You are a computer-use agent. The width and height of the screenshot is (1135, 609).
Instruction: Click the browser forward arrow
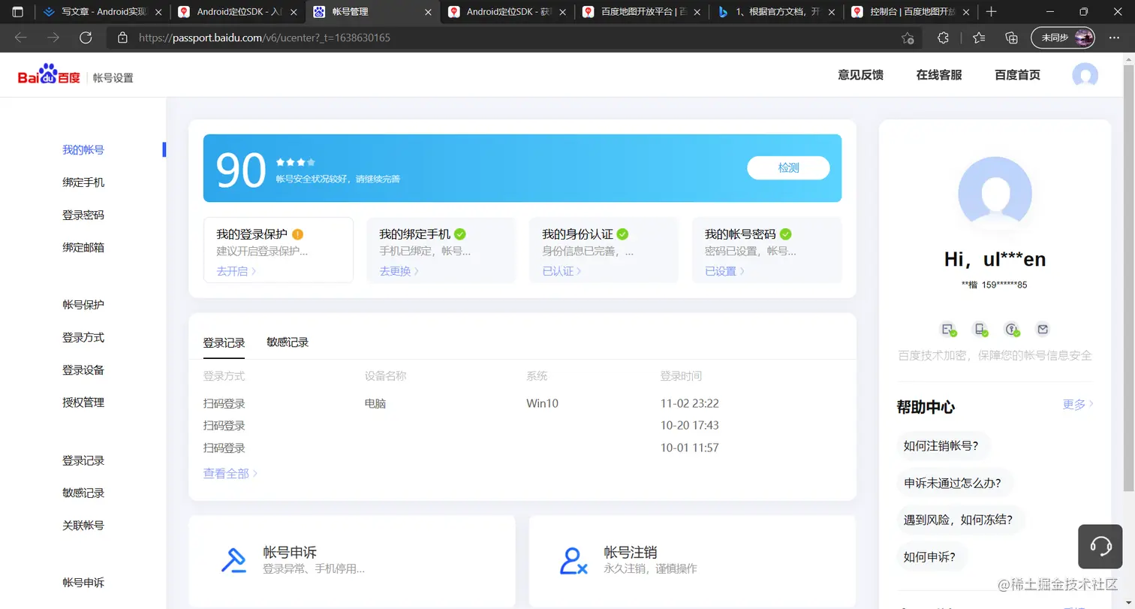click(x=53, y=38)
